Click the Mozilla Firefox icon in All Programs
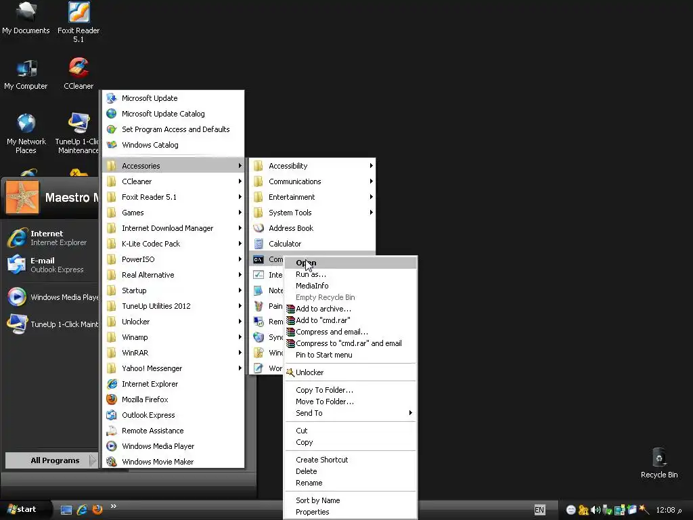This screenshot has height=520, width=693. coord(112,399)
